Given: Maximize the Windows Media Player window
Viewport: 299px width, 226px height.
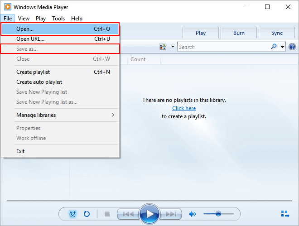Looking at the screenshot, I should [267, 7].
